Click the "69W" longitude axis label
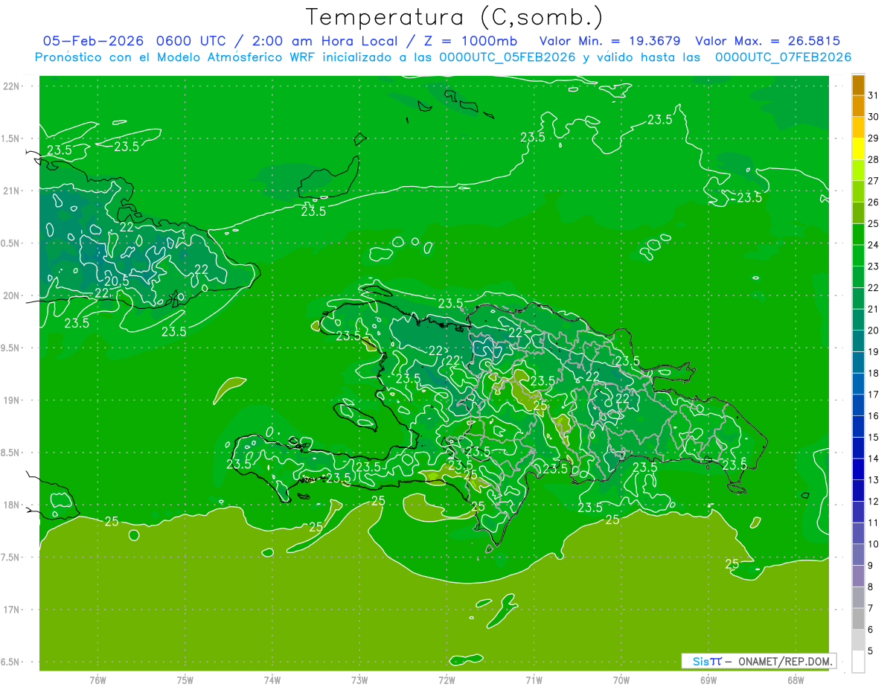 point(708,680)
